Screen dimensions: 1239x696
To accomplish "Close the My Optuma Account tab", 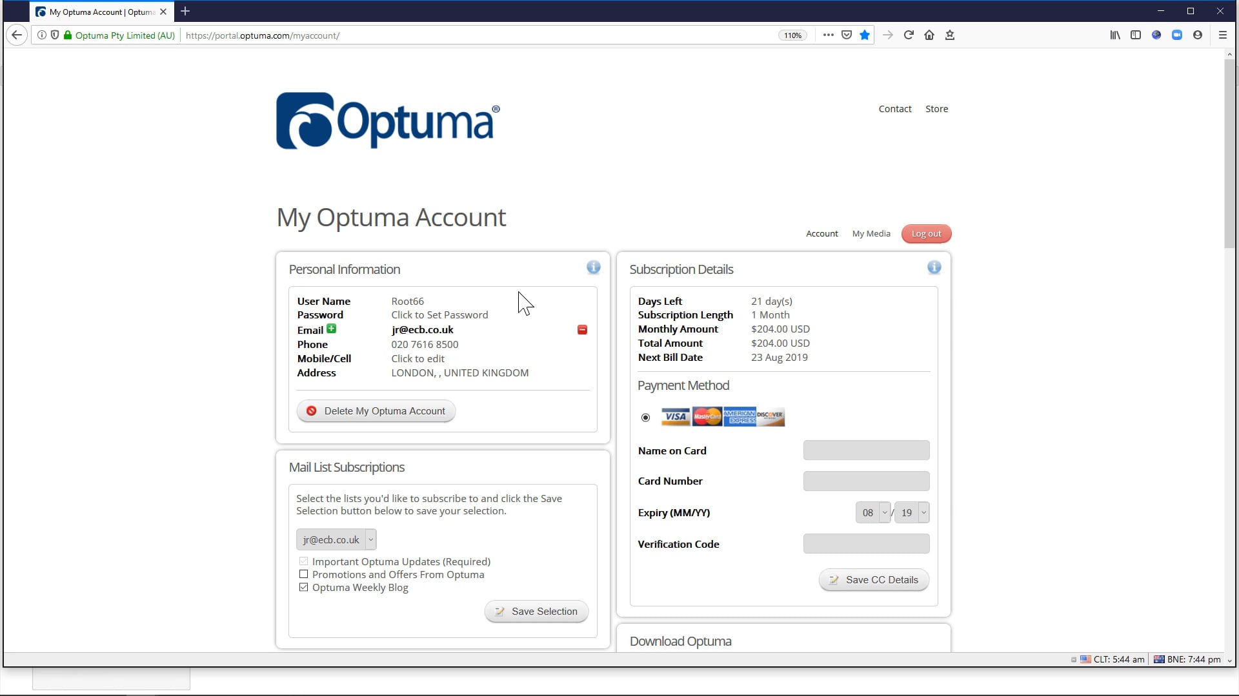I will [163, 12].
